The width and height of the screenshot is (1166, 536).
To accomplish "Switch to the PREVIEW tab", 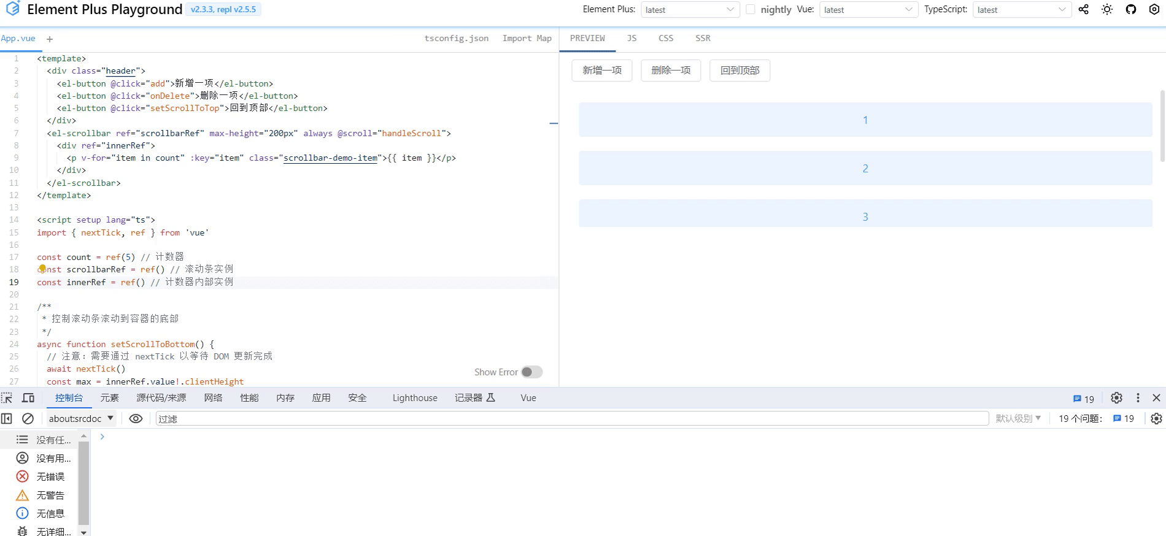I will point(587,38).
